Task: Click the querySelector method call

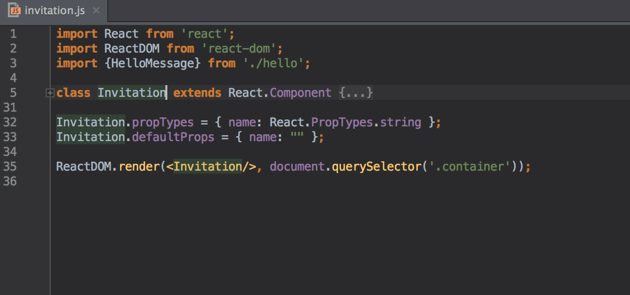Action: tap(377, 167)
